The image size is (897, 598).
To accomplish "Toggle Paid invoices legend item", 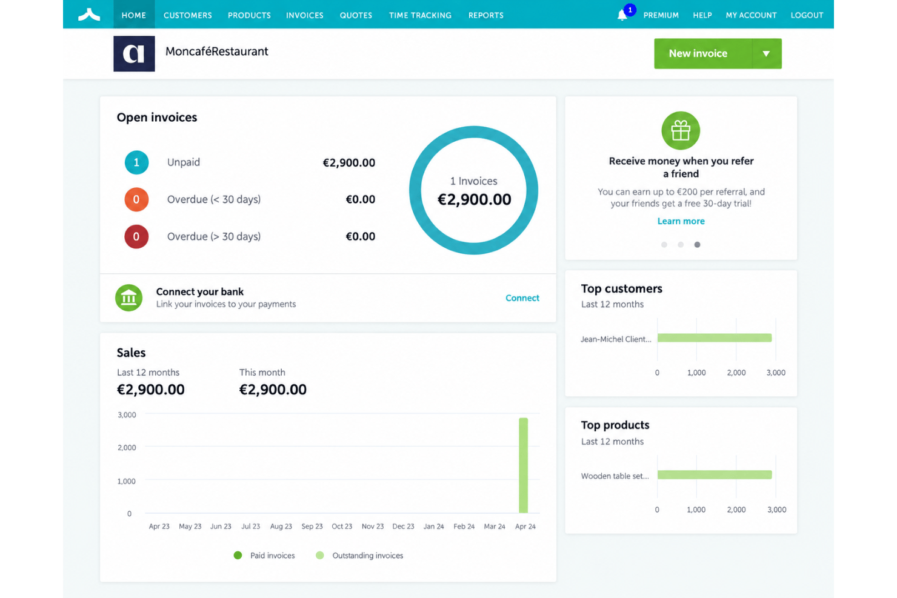I will (264, 556).
